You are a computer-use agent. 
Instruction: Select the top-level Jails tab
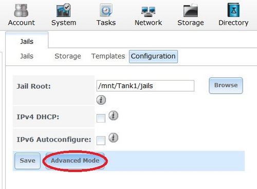pos(27,41)
